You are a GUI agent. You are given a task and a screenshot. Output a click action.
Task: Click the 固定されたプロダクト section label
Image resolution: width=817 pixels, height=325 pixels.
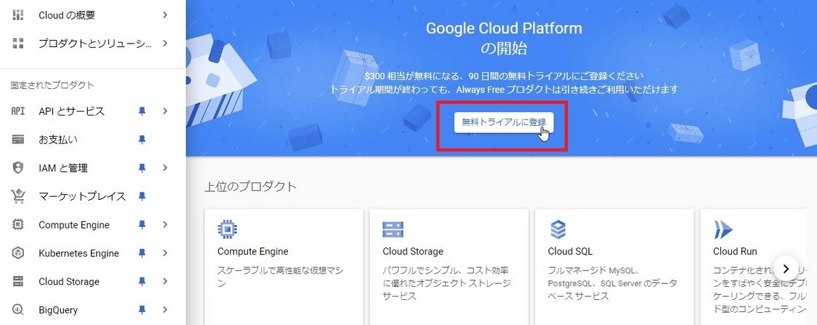(x=52, y=85)
